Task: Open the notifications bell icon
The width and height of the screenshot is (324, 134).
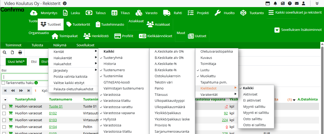Action: click(x=275, y=3)
